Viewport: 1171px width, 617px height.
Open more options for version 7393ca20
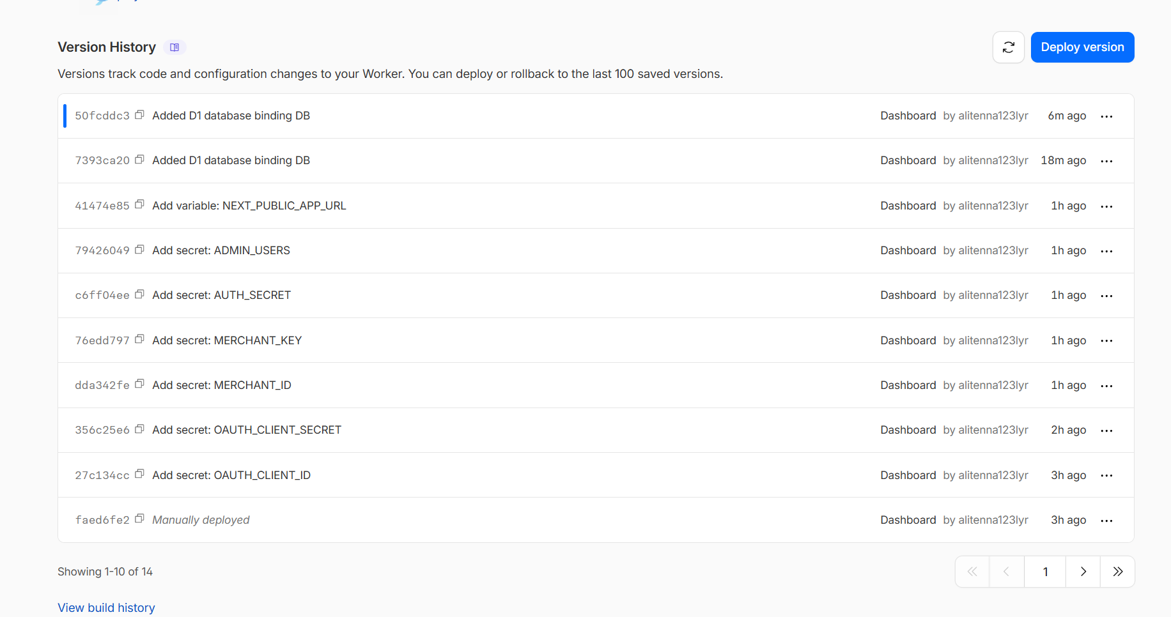pos(1106,161)
